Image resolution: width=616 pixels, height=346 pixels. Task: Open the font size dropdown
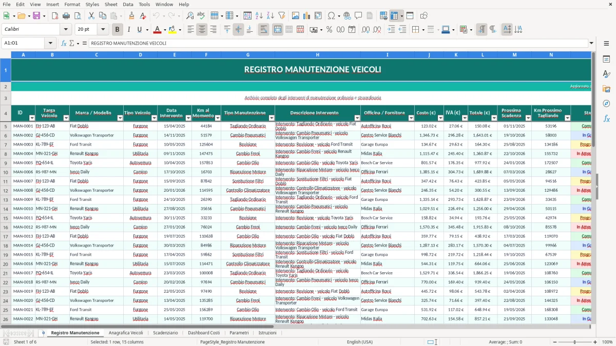click(103, 30)
